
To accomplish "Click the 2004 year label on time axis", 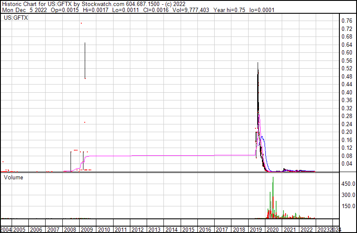I will 6,230.
